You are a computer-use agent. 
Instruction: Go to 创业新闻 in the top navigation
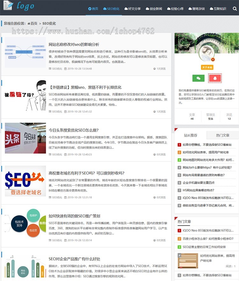click(x=154, y=9)
